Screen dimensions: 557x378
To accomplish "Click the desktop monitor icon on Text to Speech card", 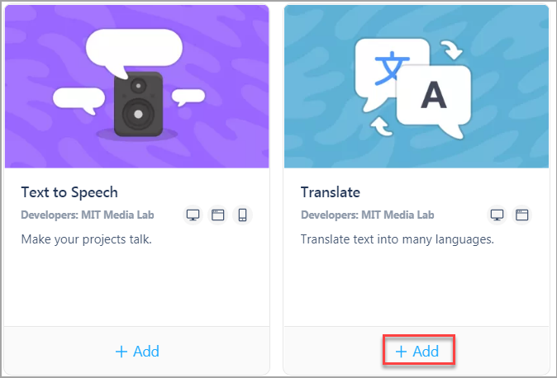I will (193, 215).
